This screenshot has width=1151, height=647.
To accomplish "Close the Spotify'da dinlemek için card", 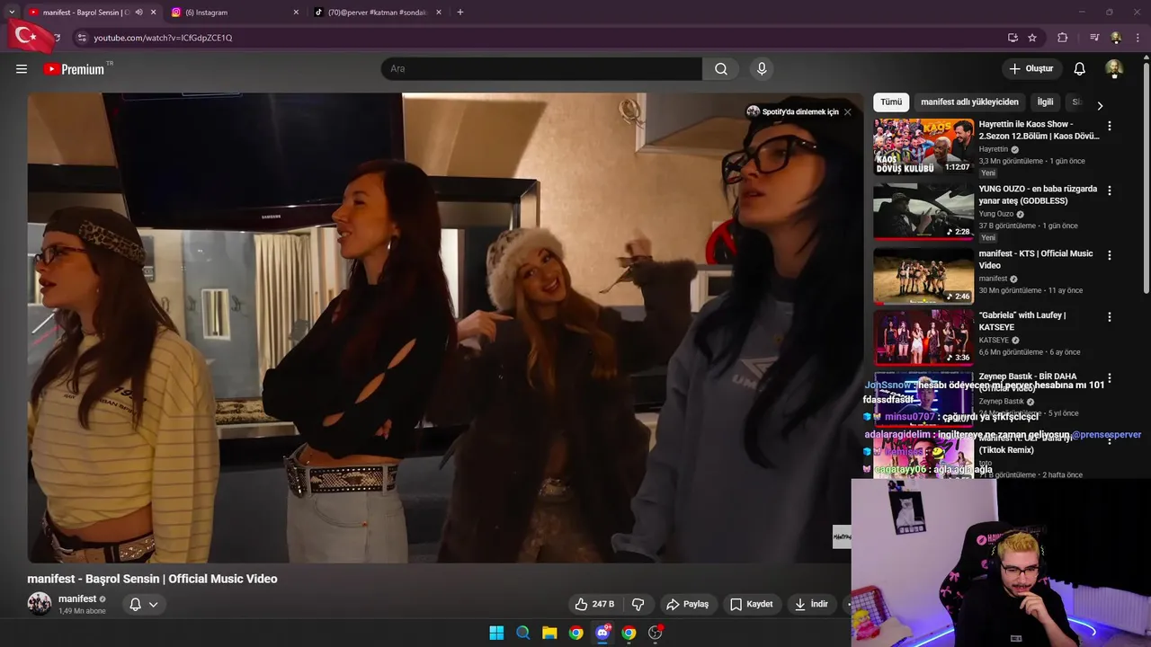I will (847, 112).
